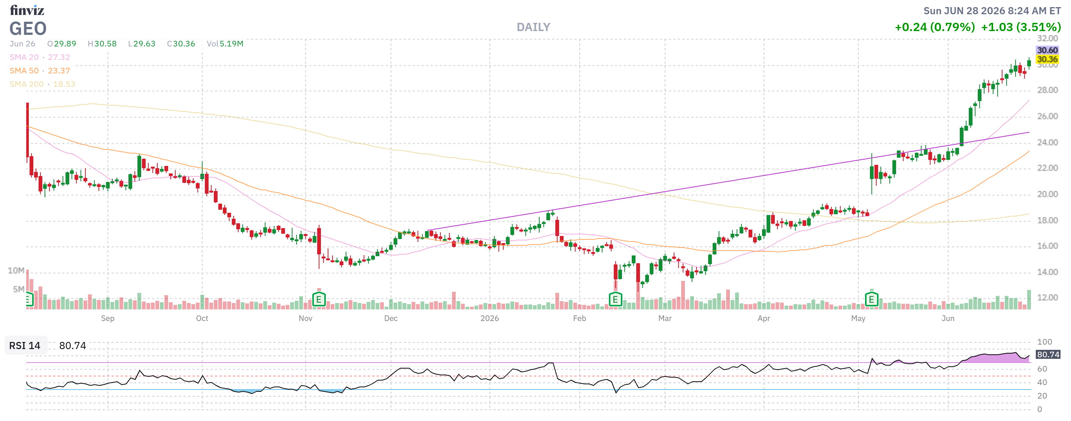
Task: Click the May month axis label
Action: (858, 318)
